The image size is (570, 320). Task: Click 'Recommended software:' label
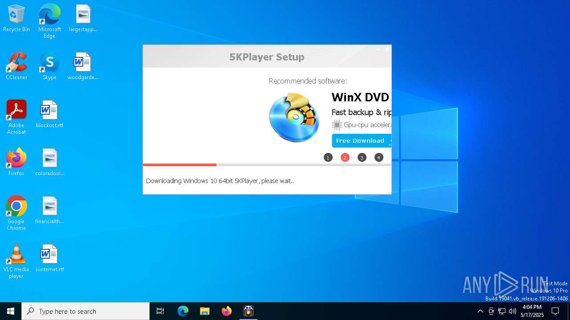pyautogui.click(x=308, y=81)
